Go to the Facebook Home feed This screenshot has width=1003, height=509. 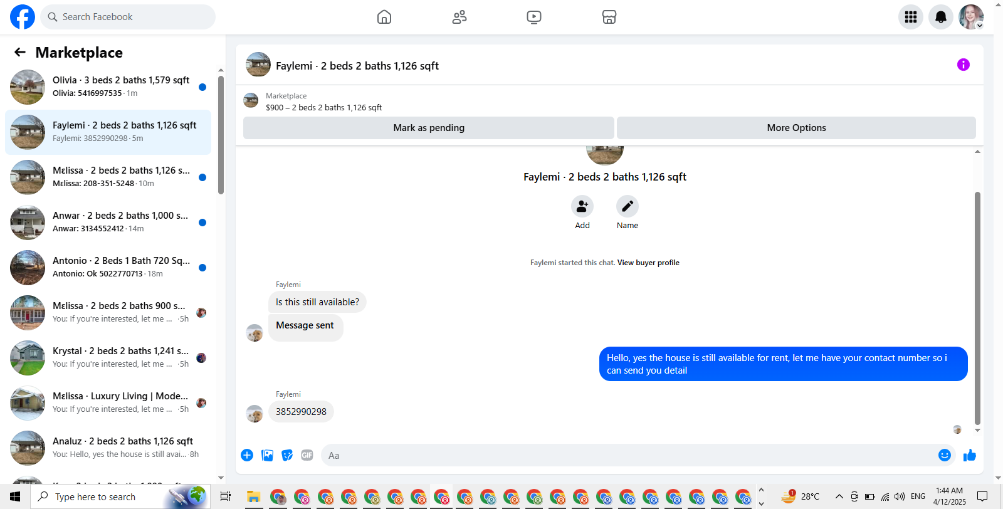pos(384,17)
